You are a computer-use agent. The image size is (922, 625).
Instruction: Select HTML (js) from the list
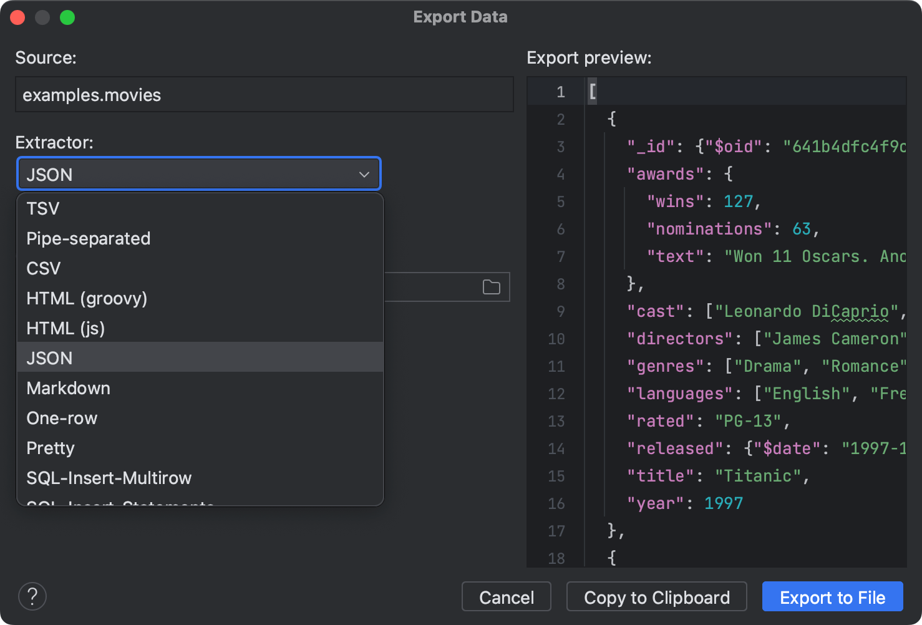tap(65, 327)
